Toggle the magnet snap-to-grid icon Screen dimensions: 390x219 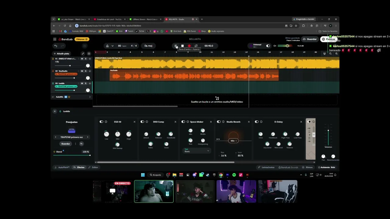(324, 54)
